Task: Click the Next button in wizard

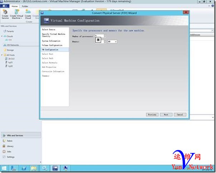Action: click(x=166, y=115)
